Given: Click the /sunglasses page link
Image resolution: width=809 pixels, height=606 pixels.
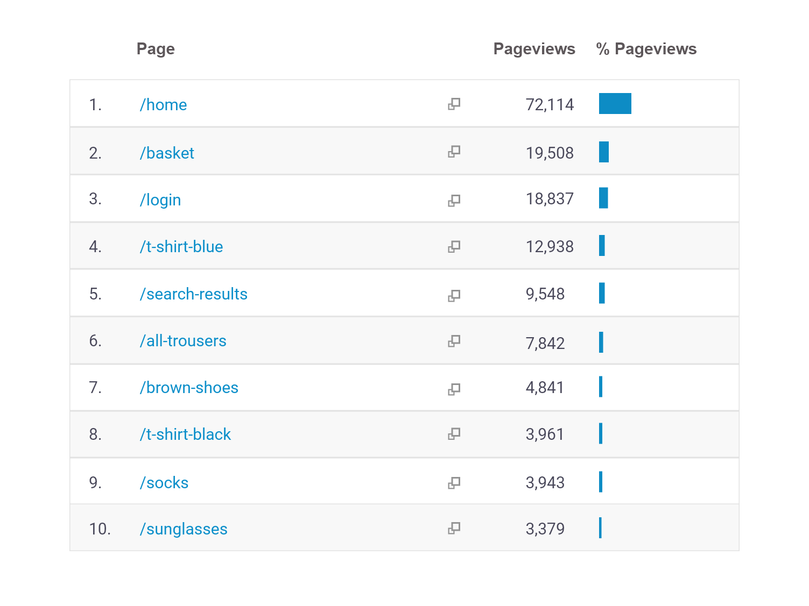Looking at the screenshot, I should point(184,529).
